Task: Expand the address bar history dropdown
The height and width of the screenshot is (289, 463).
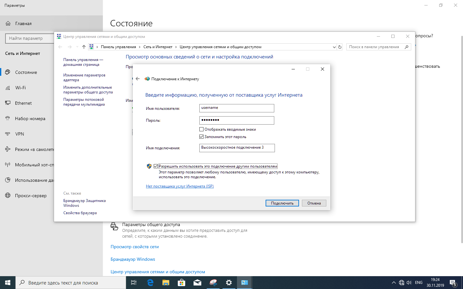Action: pyautogui.click(x=334, y=47)
